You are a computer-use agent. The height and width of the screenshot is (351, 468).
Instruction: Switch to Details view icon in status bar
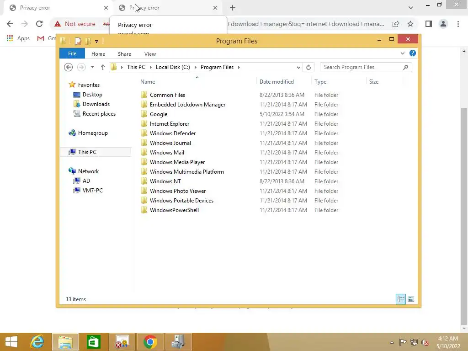tap(400, 299)
